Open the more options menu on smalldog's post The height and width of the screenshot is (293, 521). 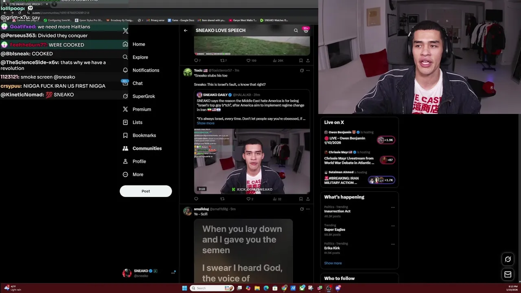click(x=308, y=209)
